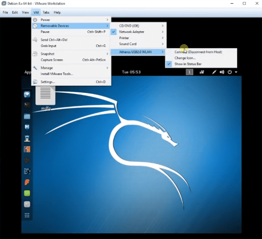
Task: Click Connect (Disconnect from Host)
Action: [198, 52]
